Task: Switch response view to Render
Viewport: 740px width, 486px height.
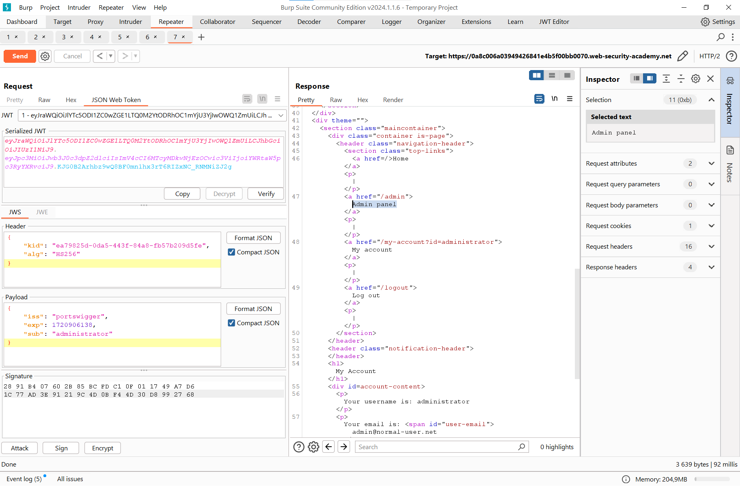Action: tap(393, 100)
